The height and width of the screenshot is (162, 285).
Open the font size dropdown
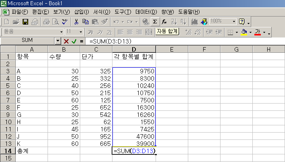tap(81, 32)
